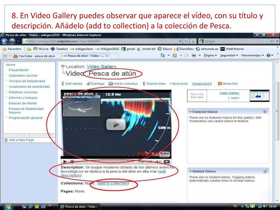
Task: Open Favoritos star button
Action: pos(12,49)
